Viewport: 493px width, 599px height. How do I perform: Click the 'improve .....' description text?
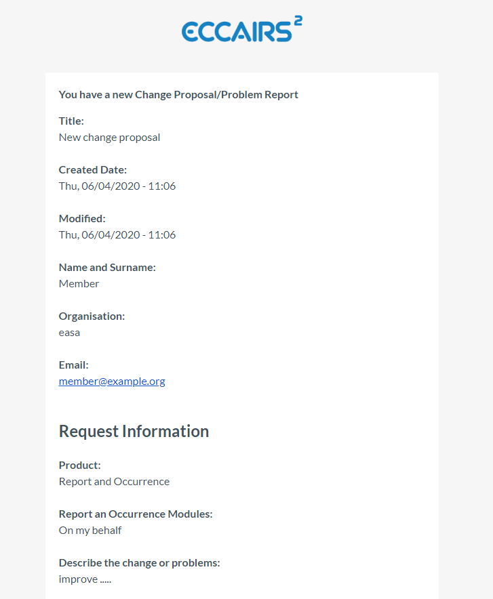(85, 579)
